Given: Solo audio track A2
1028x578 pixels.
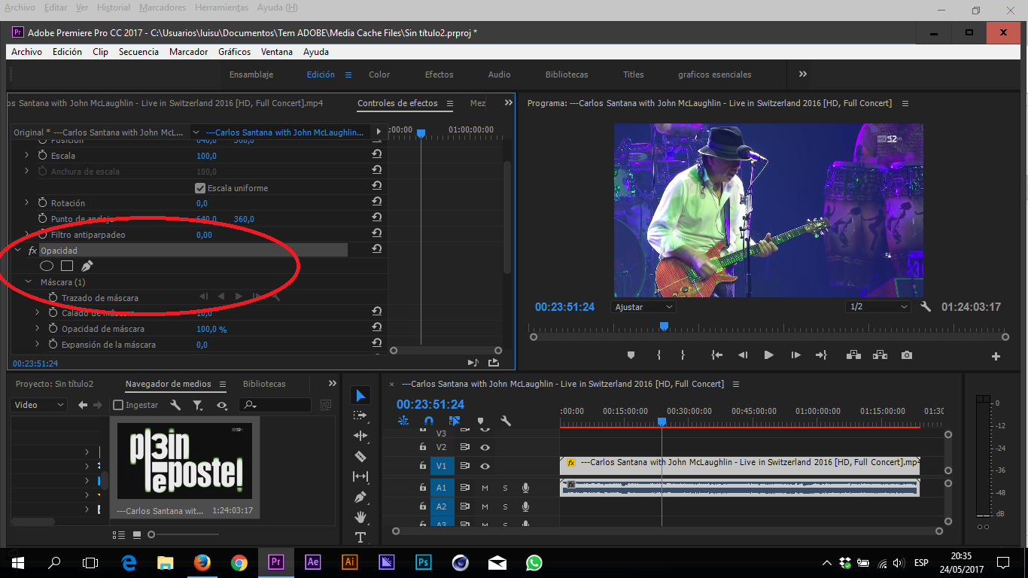Looking at the screenshot, I should point(505,507).
